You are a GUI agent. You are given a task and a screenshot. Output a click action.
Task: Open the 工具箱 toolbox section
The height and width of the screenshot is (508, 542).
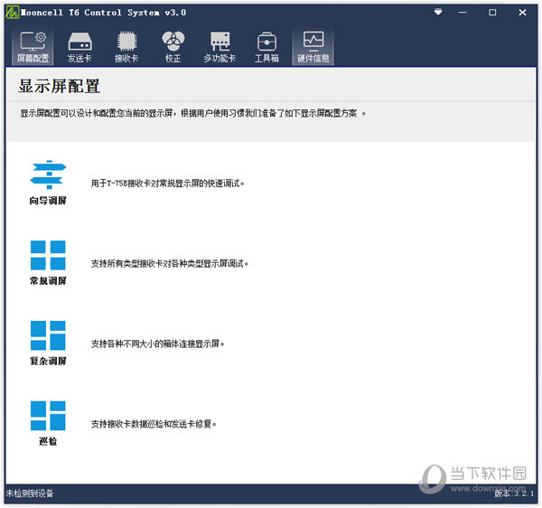pos(266,47)
